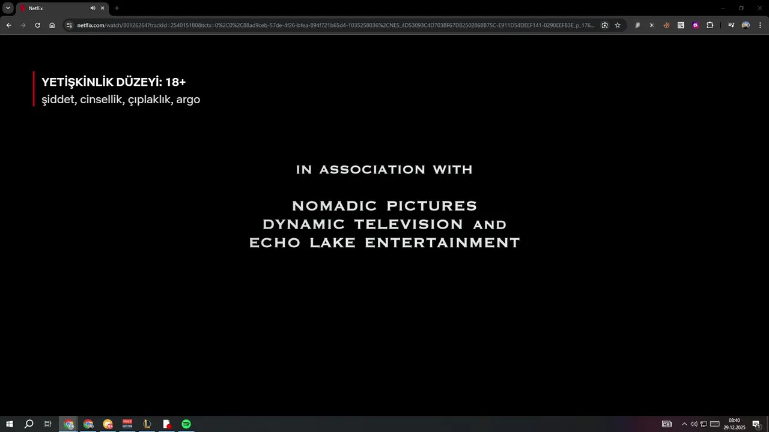Open the tab search dropdown arrow

coord(8,8)
